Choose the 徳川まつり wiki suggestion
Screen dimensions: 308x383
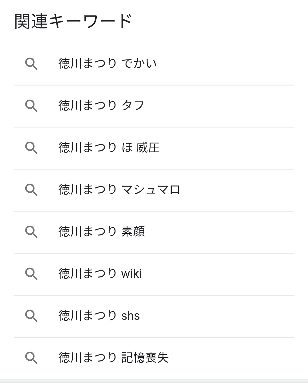pos(100,274)
